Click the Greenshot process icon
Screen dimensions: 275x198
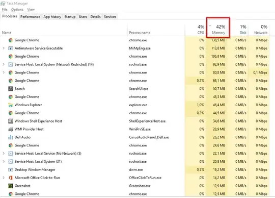click(11, 186)
